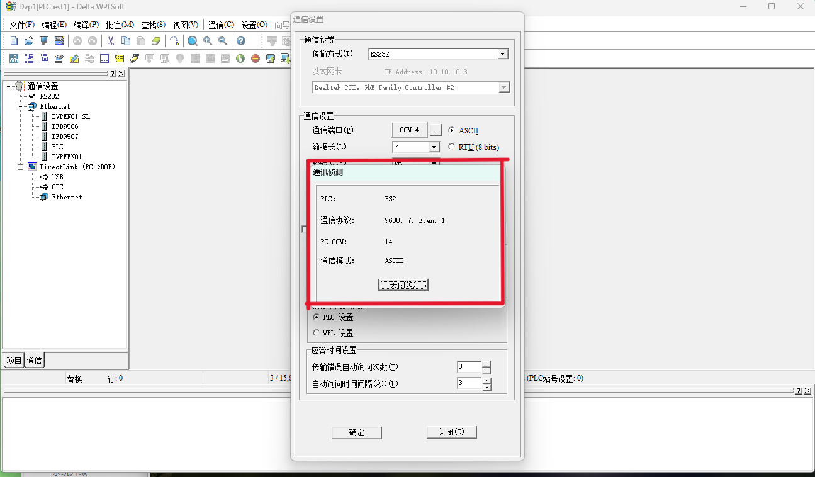The height and width of the screenshot is (477, 815).
Task: Pin the left communication tree panel
Action: [x=112, y=74]
